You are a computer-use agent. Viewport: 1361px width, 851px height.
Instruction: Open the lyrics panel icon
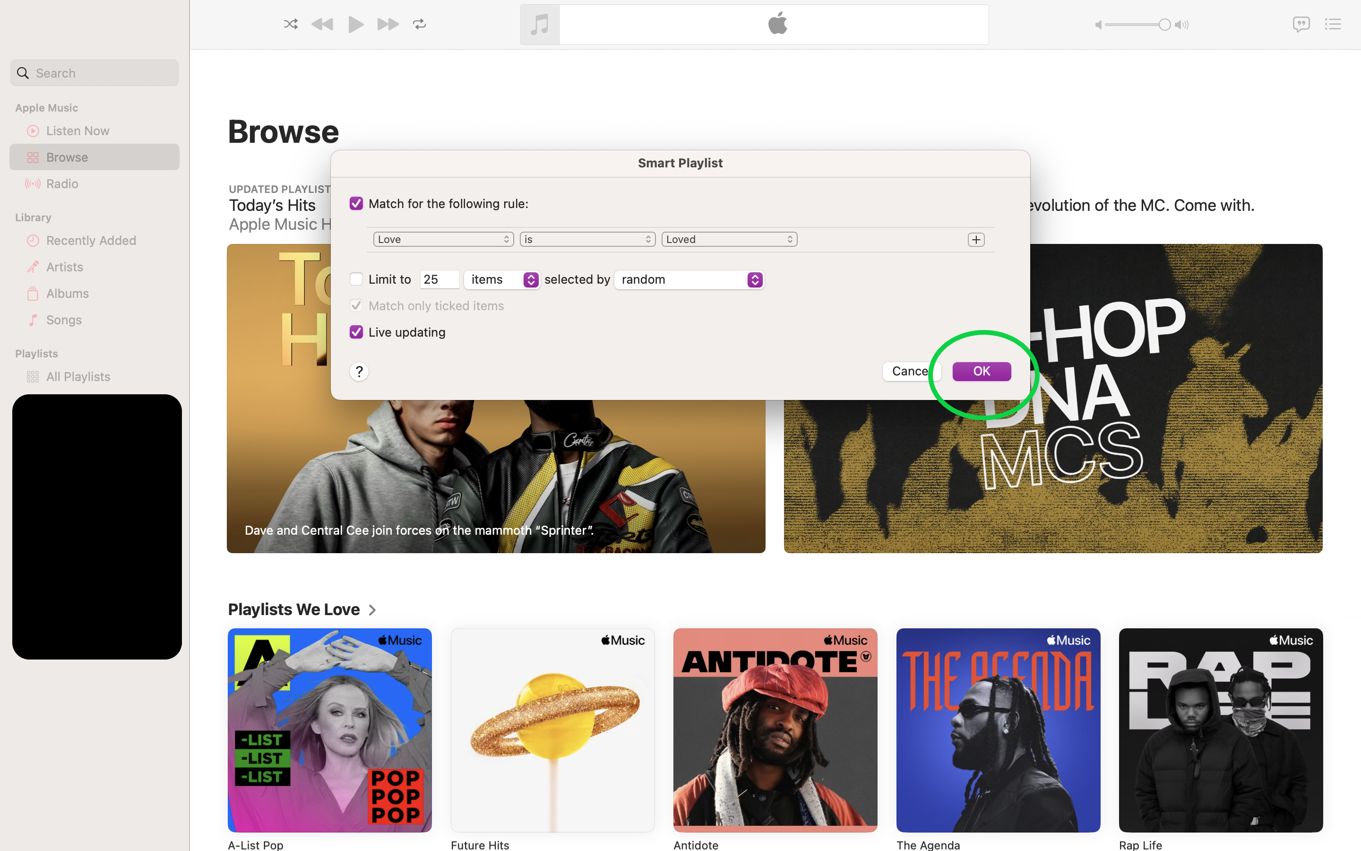pos(1301,24)
